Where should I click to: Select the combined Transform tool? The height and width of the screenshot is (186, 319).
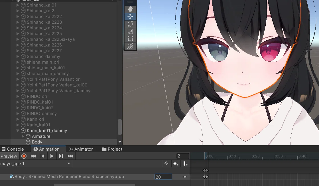(130, 46)
